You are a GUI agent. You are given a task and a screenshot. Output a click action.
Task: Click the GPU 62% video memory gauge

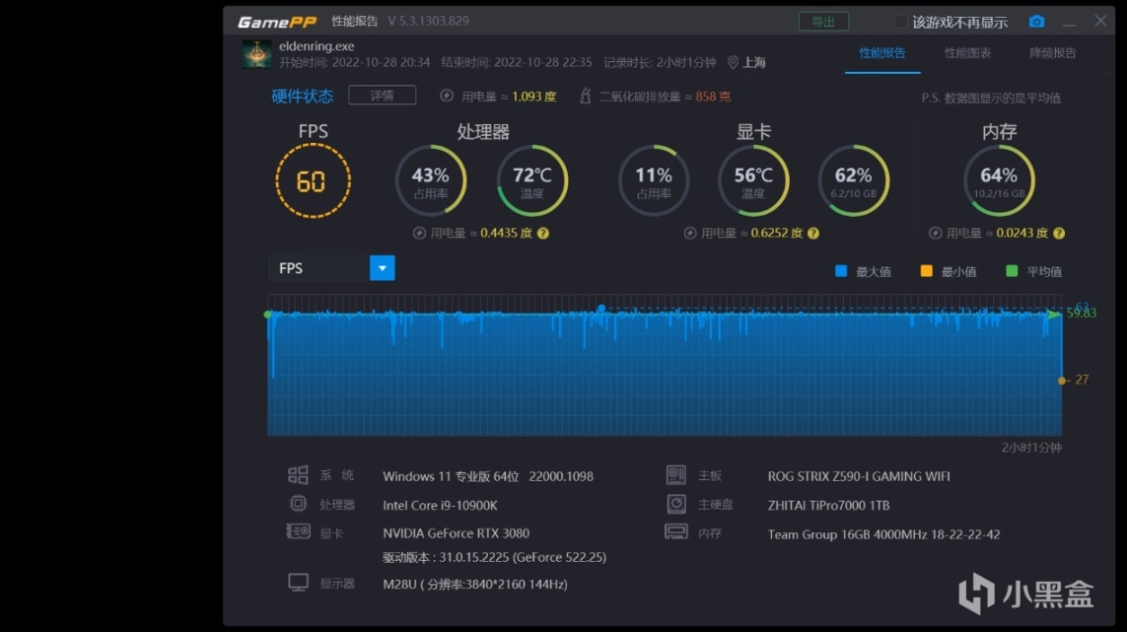[x=853, y=180]
